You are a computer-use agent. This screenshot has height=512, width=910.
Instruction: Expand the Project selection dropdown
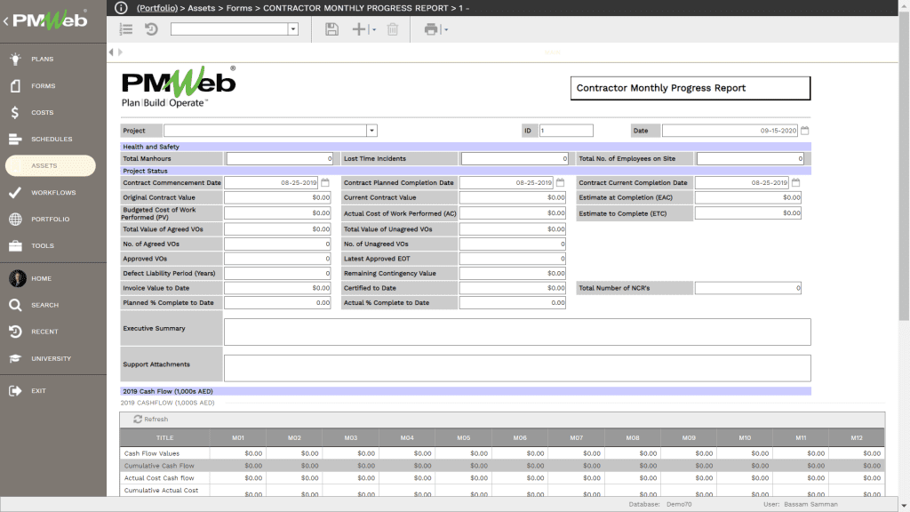[x=371, y=130]
